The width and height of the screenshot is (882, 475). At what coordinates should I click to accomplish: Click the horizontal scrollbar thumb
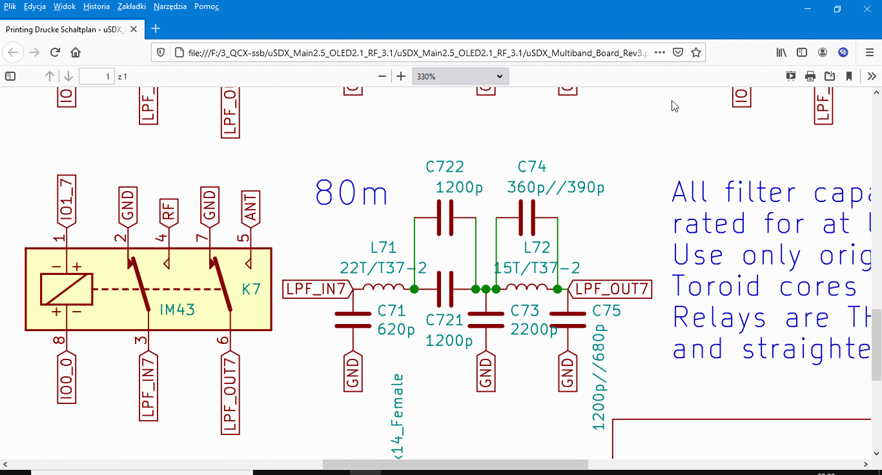click(455, 464)
